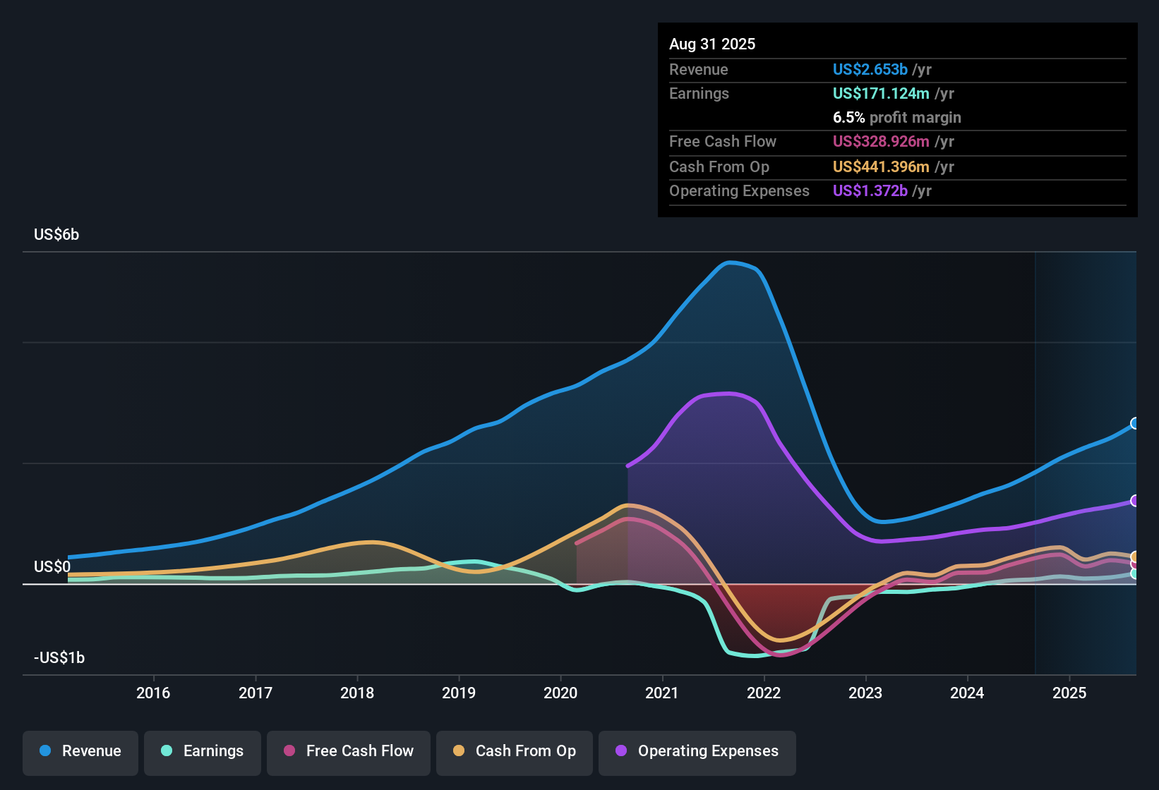Screen dimensions: 1159x790
Task: Expand the Cash From Op legend entry
Action: pyautogui.click(x=514, y=751)
